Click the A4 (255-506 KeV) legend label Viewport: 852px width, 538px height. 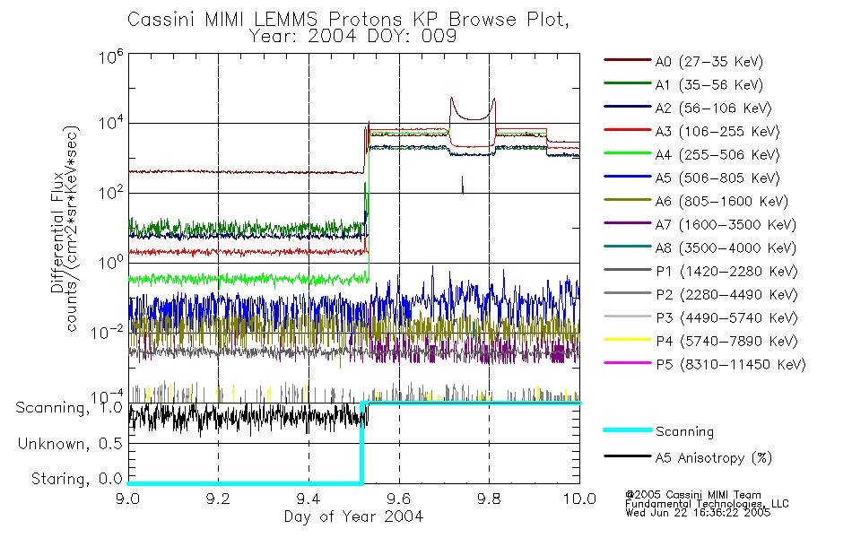point(717,155)
